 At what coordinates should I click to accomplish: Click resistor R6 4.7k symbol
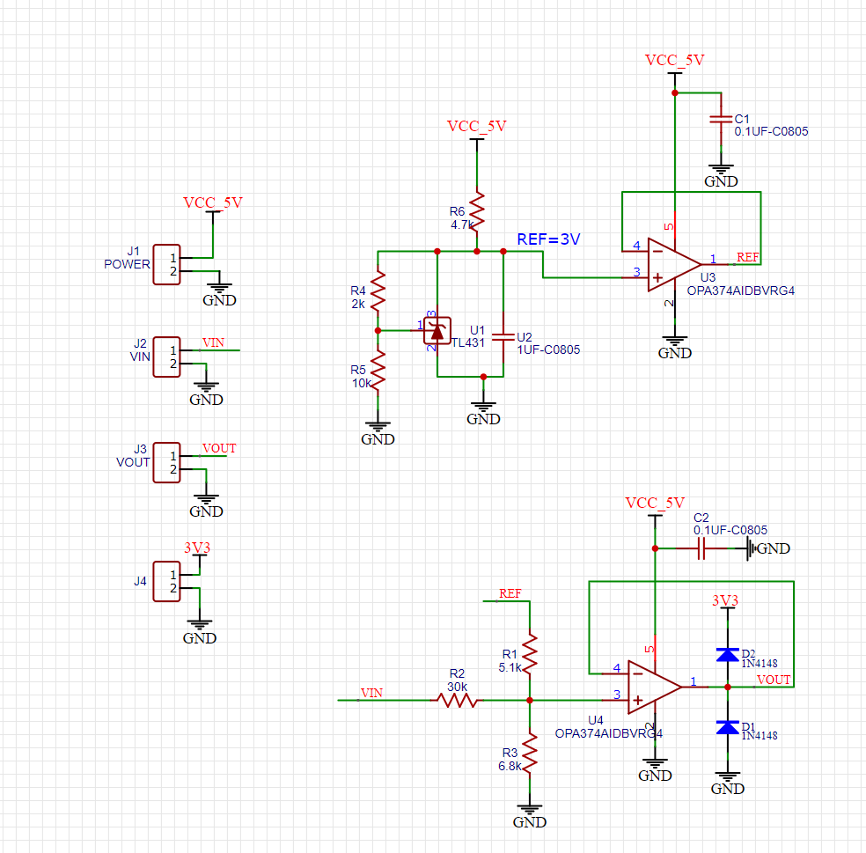pyautogui.click(x=477, y=211)
